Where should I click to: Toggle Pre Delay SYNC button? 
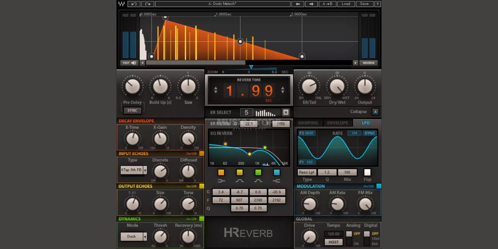(x=132, y=110)
